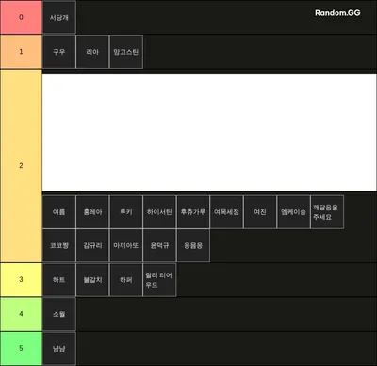Select the 서당개 tile in tier 0
This screenshot has width=377, height=366.
click(x=59, y=17)
